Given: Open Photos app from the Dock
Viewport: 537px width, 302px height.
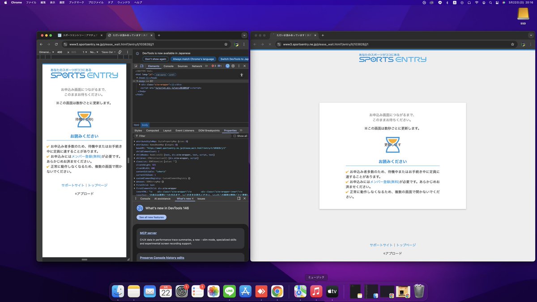Looking at the screenshot, I should point(213,291).
